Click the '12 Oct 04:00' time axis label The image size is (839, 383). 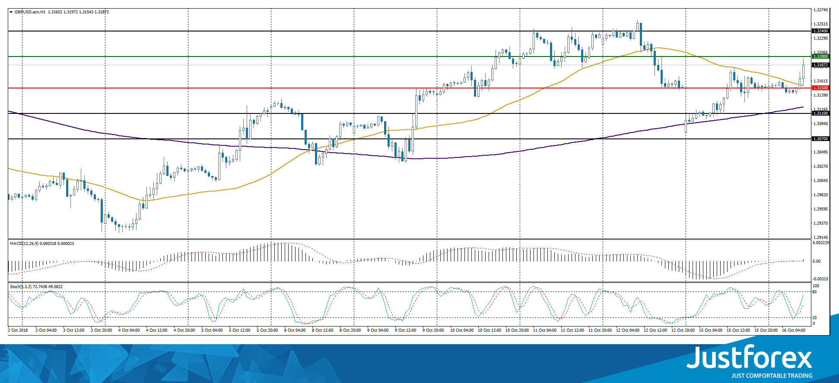pyautogui.click(x=628, y=330)
